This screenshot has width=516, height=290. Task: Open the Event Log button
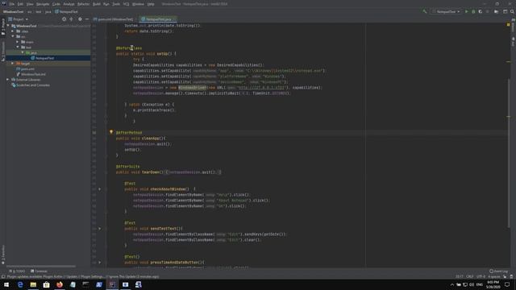(x=499, y=271)
